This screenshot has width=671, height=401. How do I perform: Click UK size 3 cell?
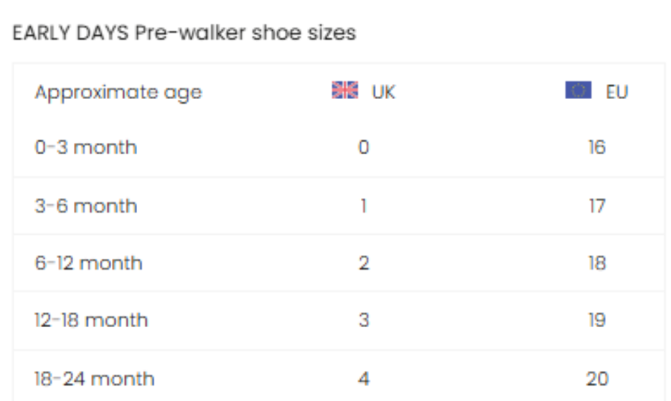point(363,321)
